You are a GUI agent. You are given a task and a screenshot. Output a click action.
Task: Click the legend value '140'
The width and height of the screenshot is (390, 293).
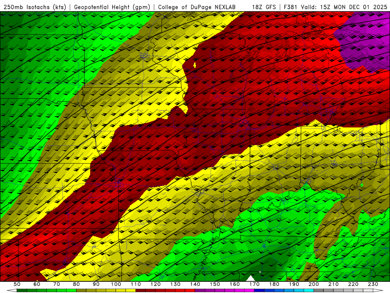point(195,284)
